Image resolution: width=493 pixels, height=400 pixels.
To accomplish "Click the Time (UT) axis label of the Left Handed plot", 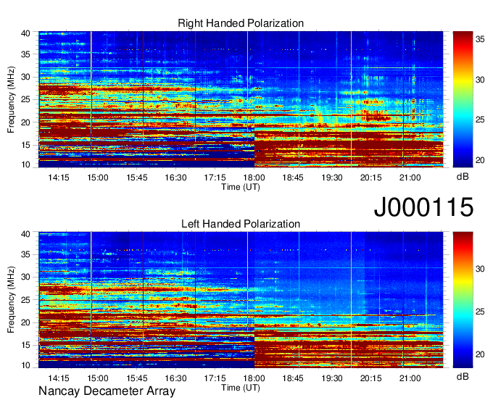I will pyautogui.click(x=241, y=388).
